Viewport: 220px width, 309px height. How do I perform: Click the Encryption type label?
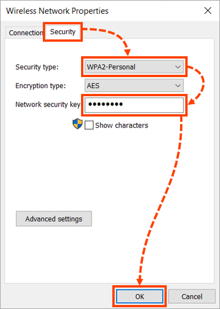pyautogui.click(x=41, y=86)
